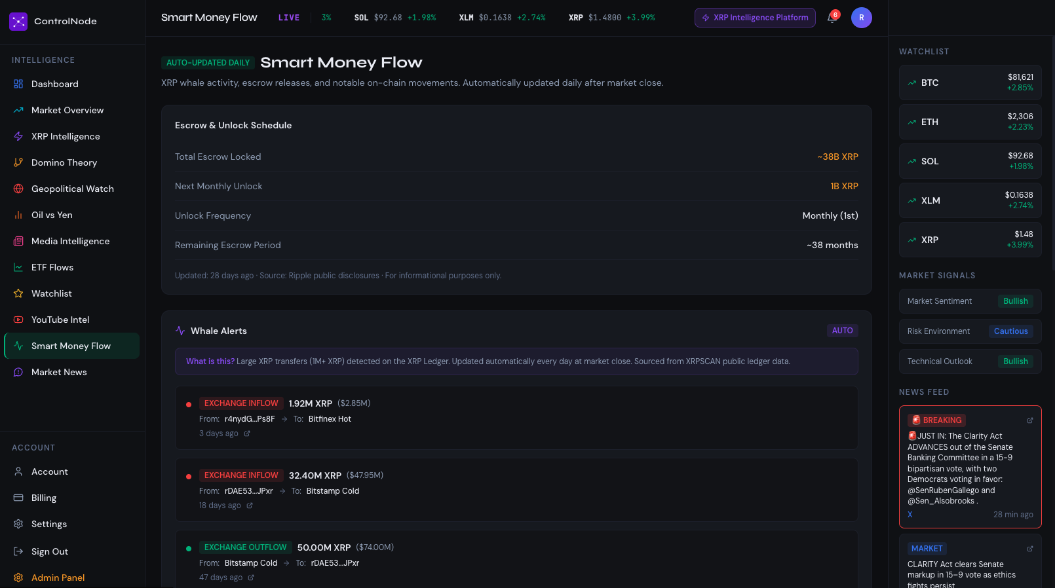Open the notifications bell
The image size is (1055, 588).
(x=832, y=18)
